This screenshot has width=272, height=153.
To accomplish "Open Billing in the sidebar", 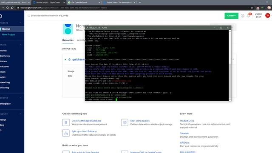I will [x=2, y=125].
